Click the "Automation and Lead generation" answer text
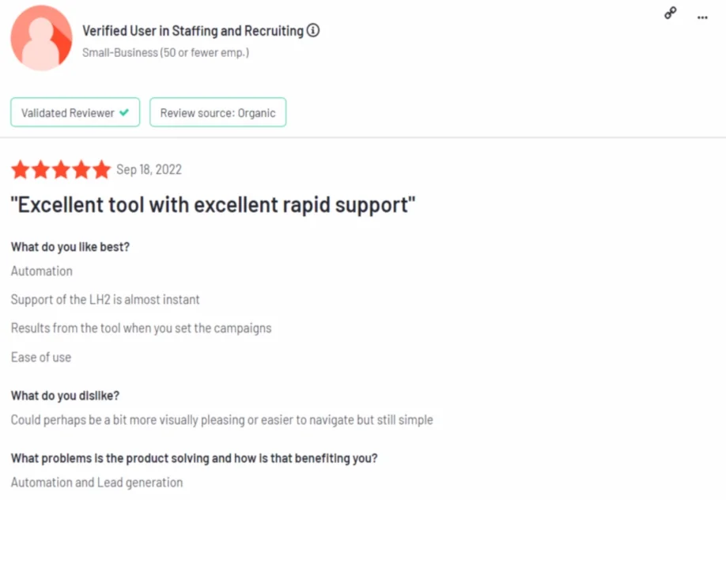 [96, 483]
